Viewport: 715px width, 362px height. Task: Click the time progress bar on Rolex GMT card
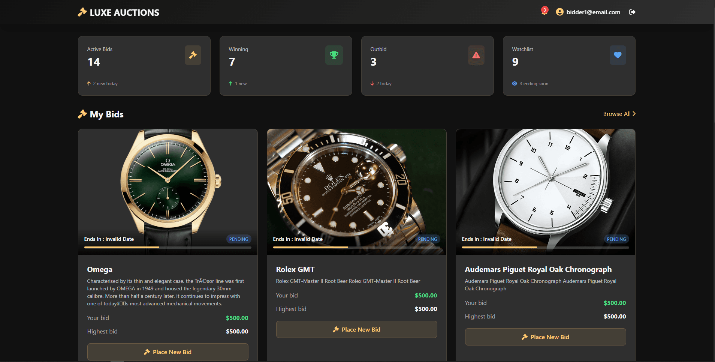coord(357,247)
